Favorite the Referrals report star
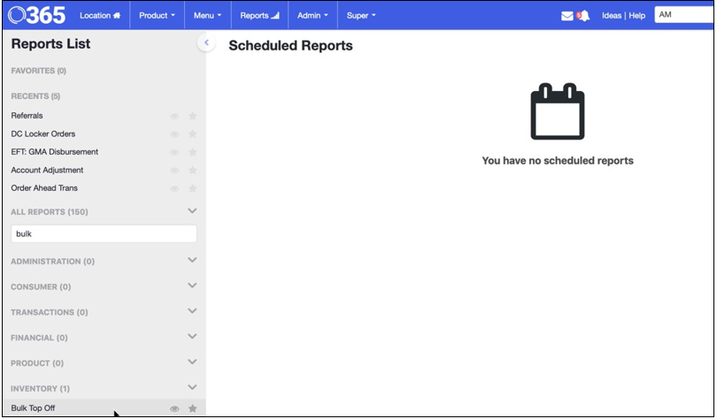The image size is (717, 419). 192,116
